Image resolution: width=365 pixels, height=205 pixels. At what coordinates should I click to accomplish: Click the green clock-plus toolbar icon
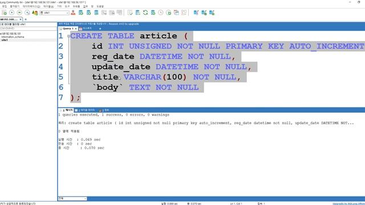click(x=169, y=13)
